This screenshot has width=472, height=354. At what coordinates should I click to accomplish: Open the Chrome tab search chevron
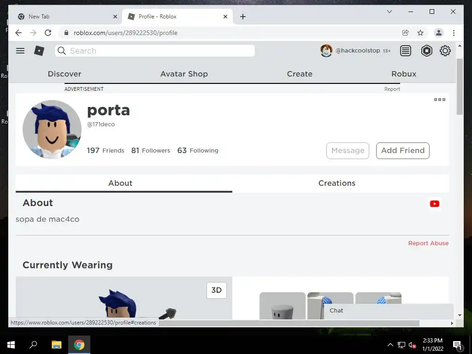click(389, 12)
